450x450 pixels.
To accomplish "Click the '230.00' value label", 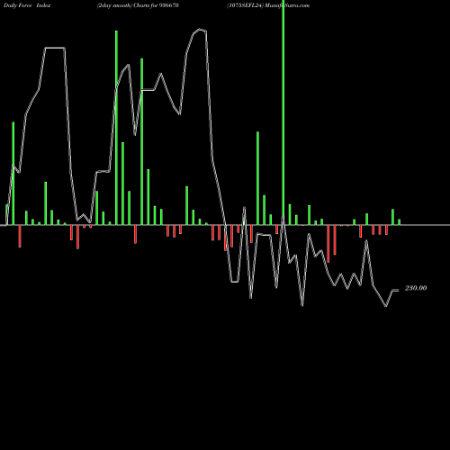I will tap(416, 288).
